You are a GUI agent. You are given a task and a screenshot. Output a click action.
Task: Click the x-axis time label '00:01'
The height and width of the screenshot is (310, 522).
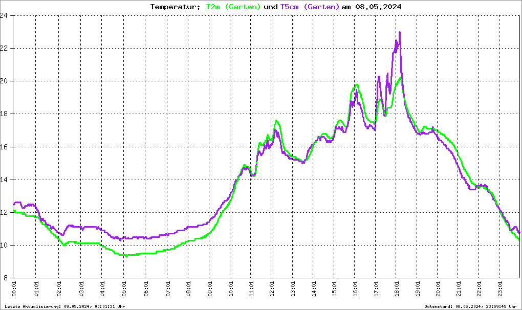pyautogui.click(x=14, y=289)
